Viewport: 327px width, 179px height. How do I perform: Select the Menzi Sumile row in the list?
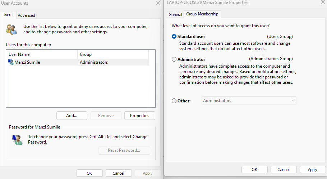point(77,62)
